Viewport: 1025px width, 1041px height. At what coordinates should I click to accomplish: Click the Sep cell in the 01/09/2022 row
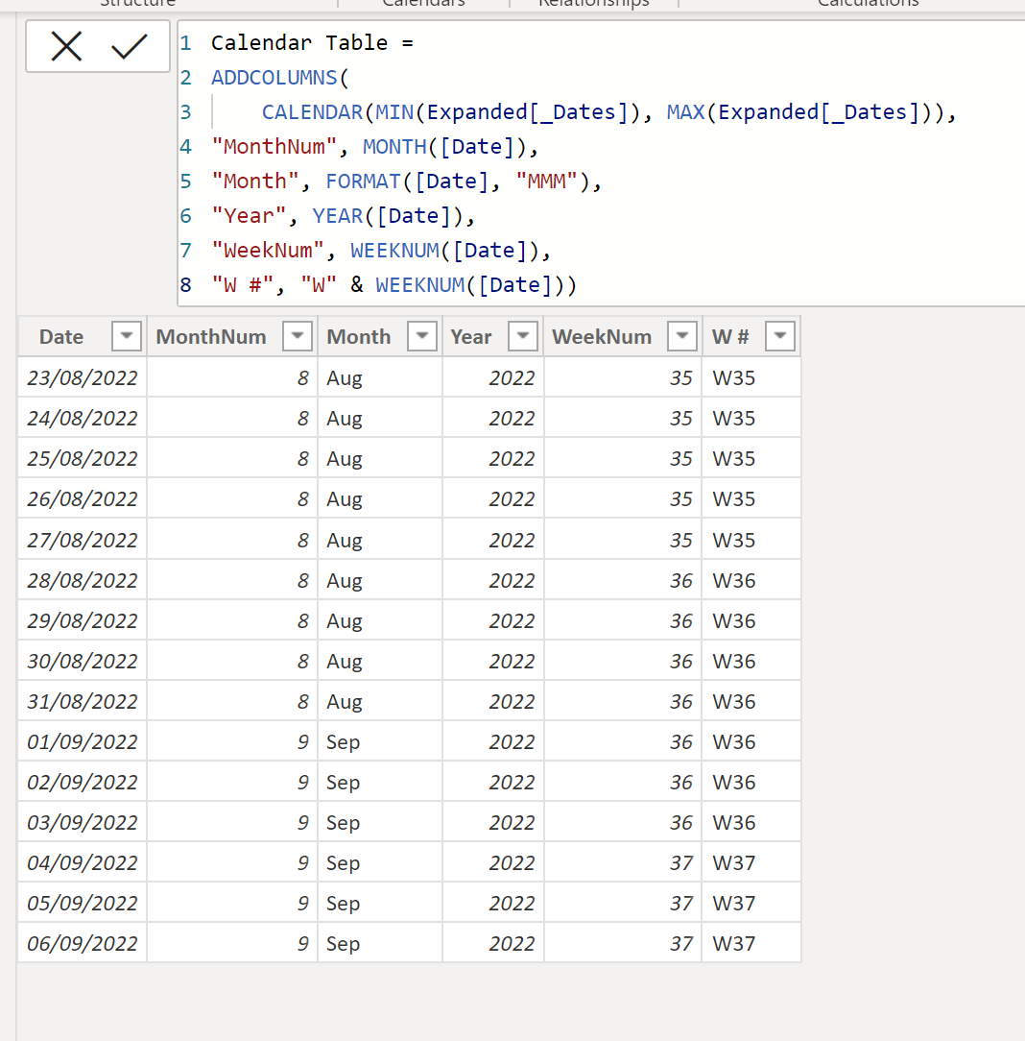coord(380,741)
